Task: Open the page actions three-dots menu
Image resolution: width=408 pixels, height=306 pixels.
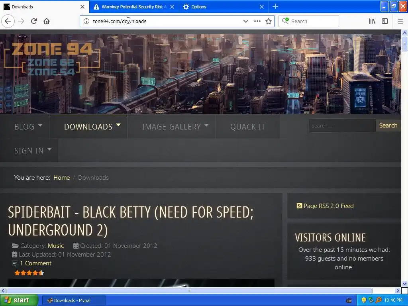Action: coord(257,21)
